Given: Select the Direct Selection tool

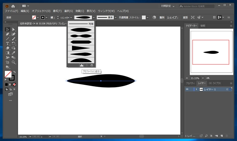Looking at the screenshot, I should click(x=14, y=29).
